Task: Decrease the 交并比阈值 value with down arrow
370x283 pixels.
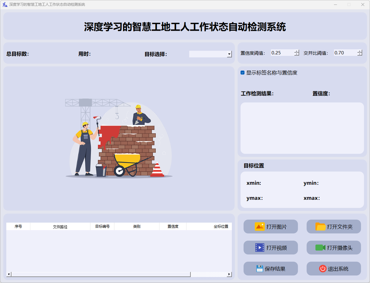Action: tap(360, 54)
